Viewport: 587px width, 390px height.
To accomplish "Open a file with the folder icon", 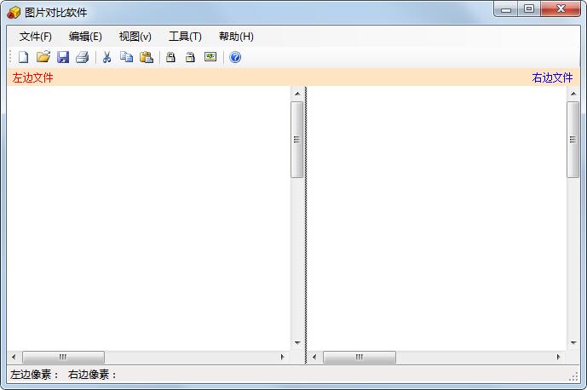I will coord(43,57).
